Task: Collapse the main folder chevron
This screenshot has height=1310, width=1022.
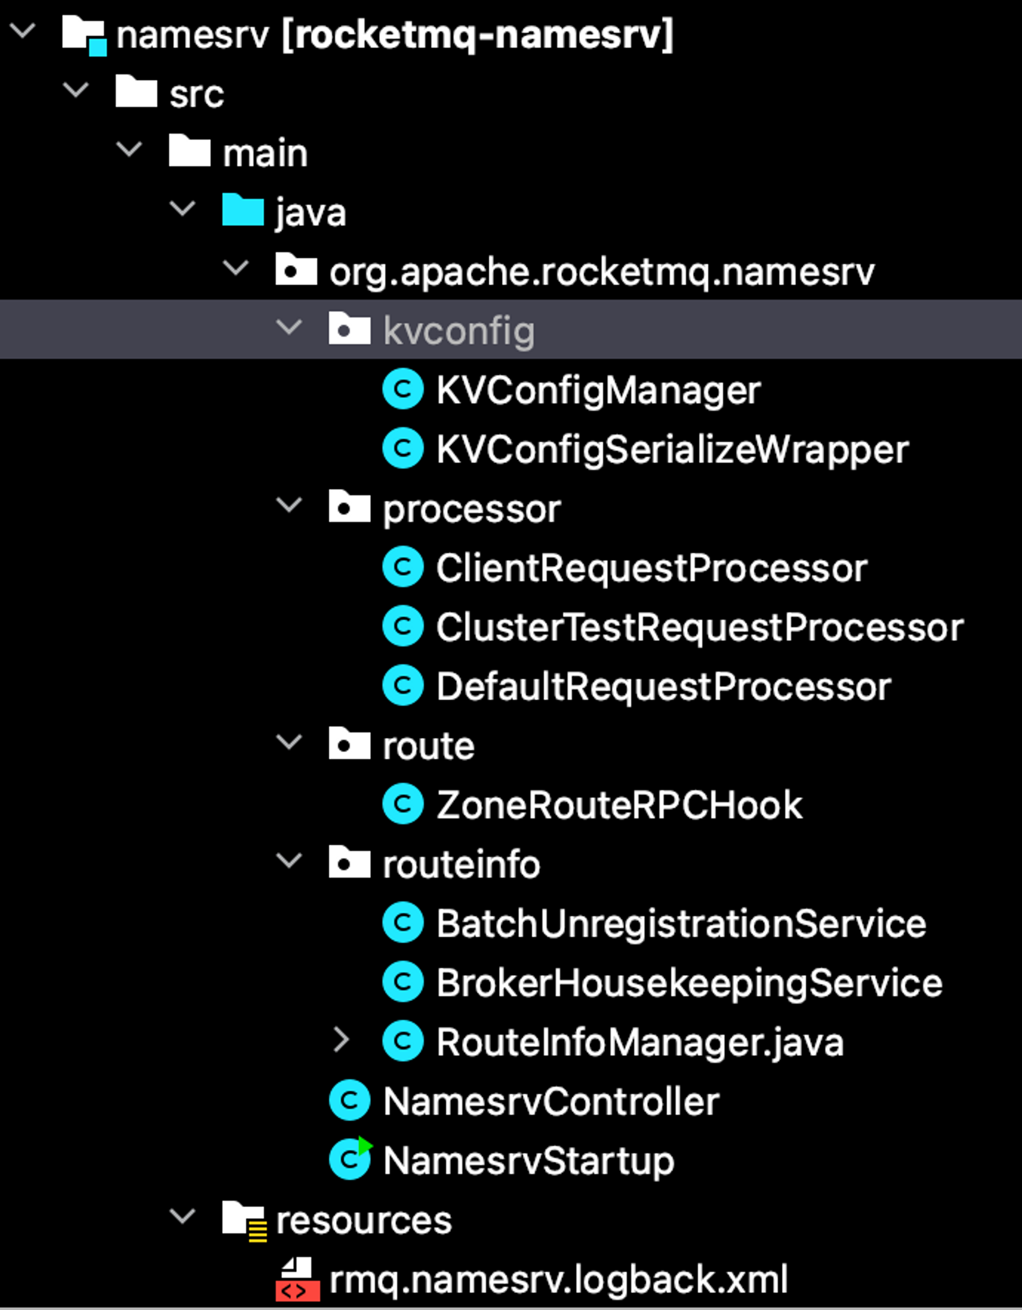Action: [x=129, y=149]
